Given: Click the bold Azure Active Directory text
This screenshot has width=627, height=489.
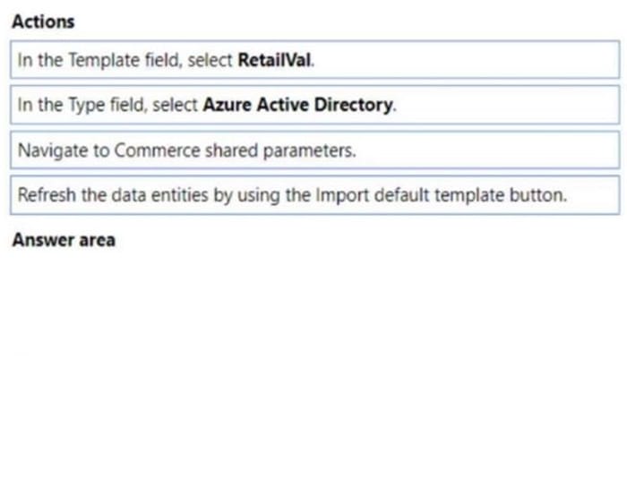Looking at the screenshot, I should pos(298,105).
